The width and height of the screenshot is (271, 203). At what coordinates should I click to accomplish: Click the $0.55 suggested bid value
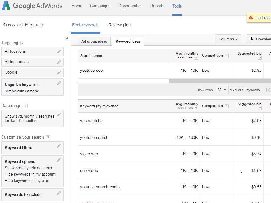[x=256, y=187]
